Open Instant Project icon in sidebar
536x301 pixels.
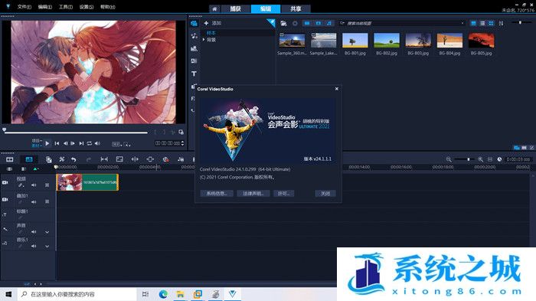coord(194,35)
